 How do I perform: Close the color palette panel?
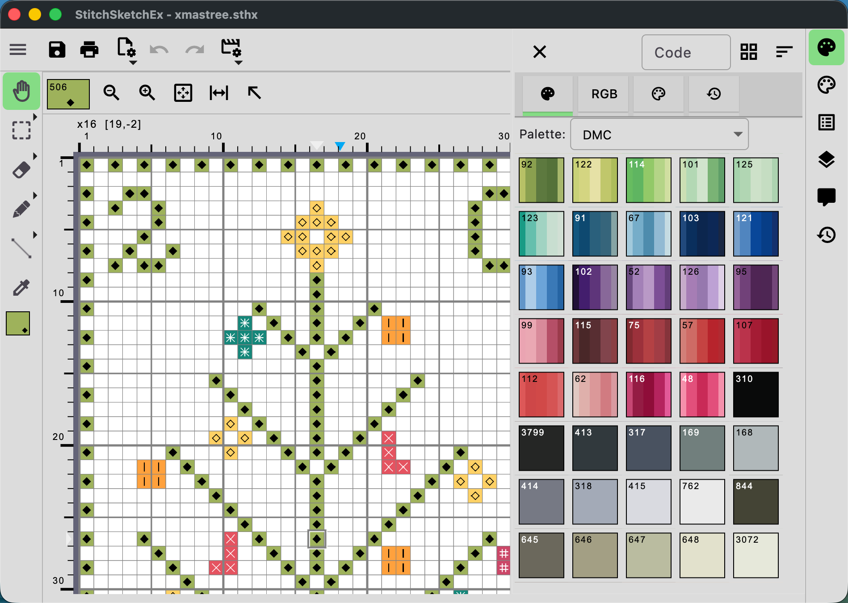tap(540, 52)
